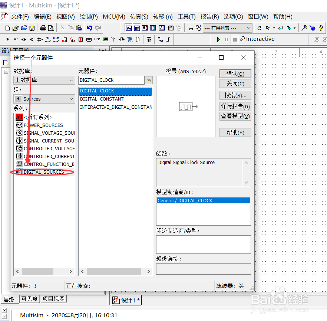Select the SIGNAL_CURRENT_SOURCES family
Image resolution: width=327 pixels, height=321 pixels.
(44, 141)
